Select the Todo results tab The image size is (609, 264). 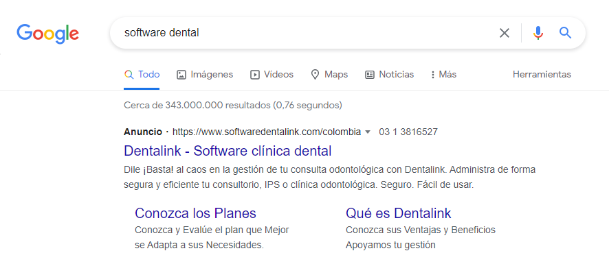point(142,75)
